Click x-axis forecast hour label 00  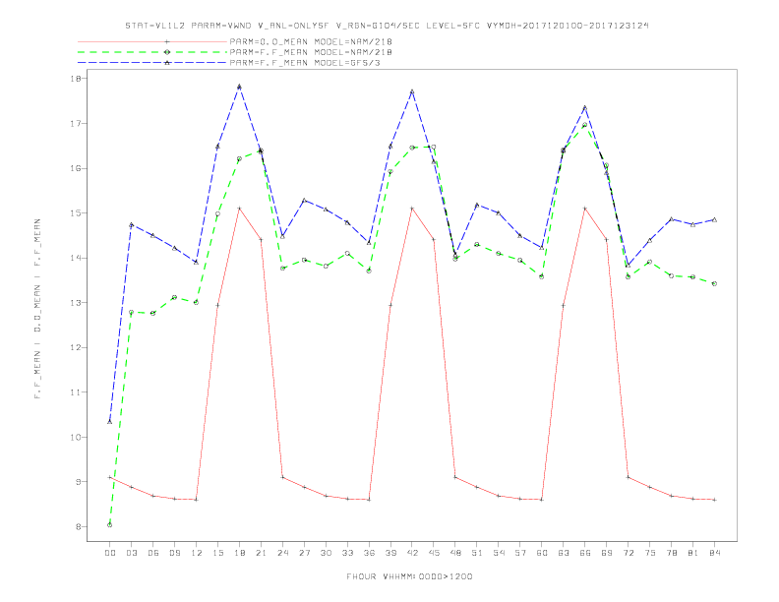[x=110, y=553]
